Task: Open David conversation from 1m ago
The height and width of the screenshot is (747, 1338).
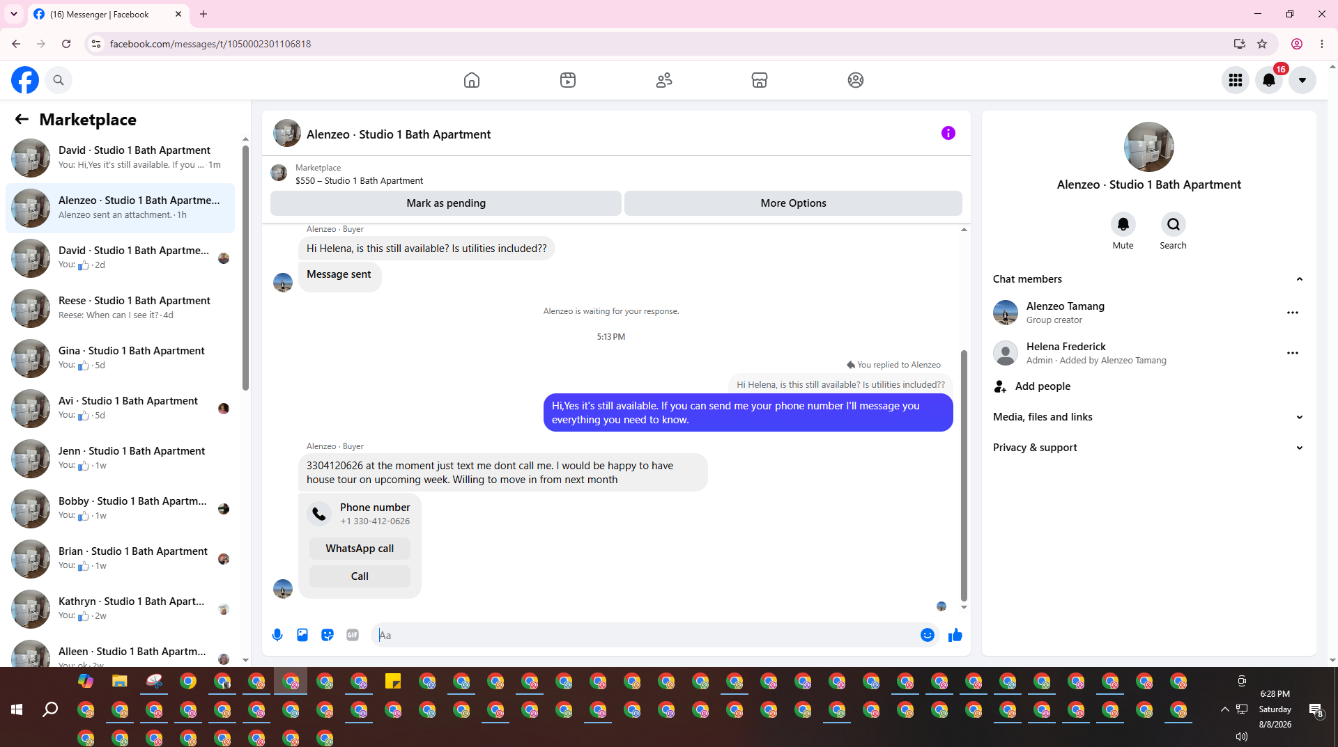Action: coord(120,158)
